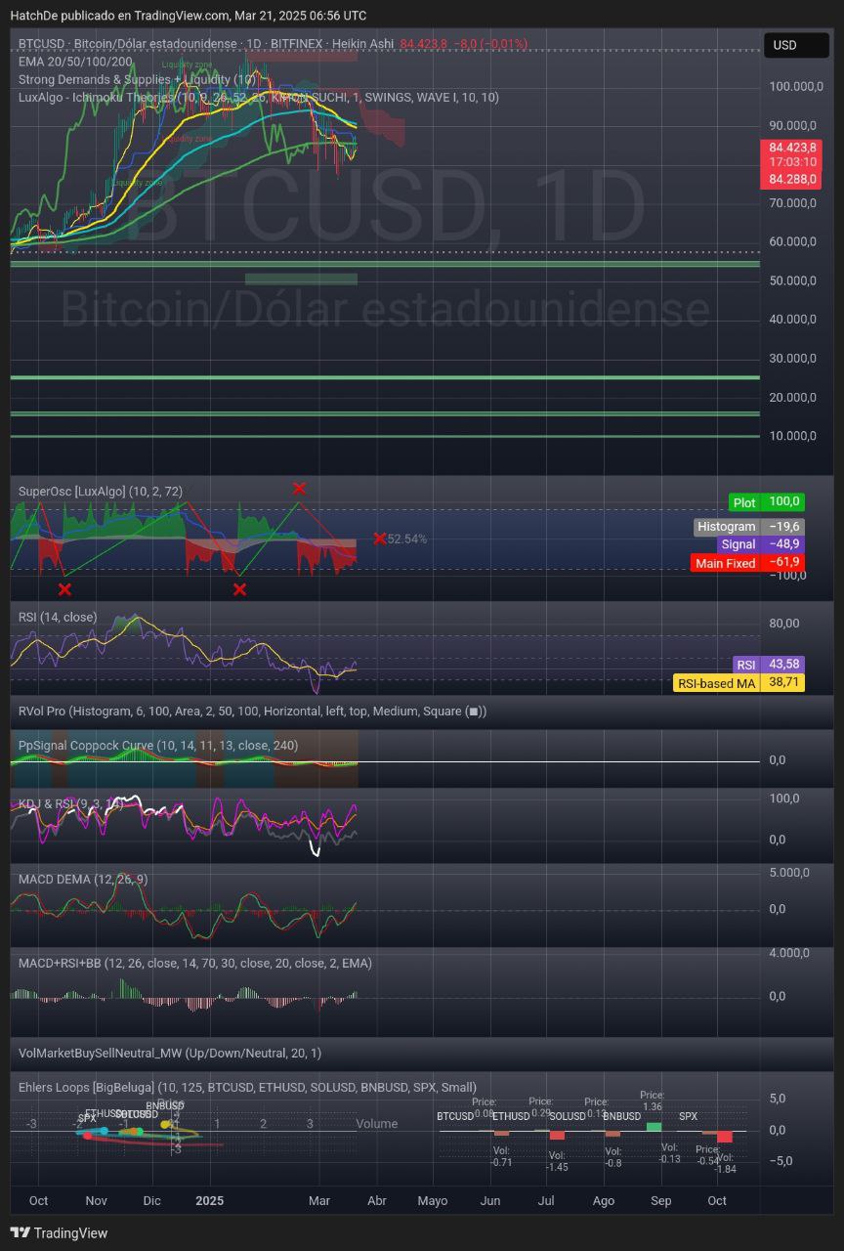
Task: Click the MACD+RSI+BB indicator title
Action: pos(195,963)
